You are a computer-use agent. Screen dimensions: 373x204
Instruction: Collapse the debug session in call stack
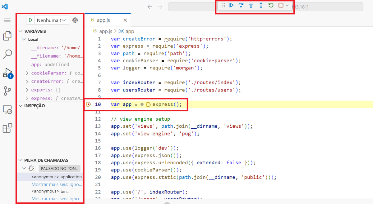click(x=24, y=168)
